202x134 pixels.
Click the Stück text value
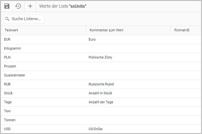click(x=8, y=93)
